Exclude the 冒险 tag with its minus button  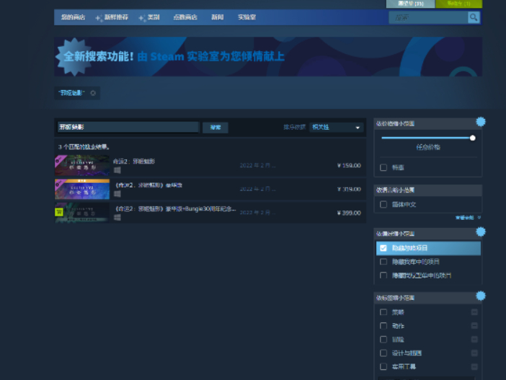[x=474, y=340]
